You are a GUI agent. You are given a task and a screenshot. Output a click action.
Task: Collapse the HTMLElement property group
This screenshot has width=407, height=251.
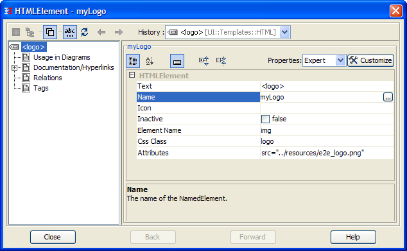click(132, 75)
